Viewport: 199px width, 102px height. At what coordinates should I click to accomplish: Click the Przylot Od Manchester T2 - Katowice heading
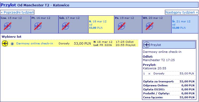[x=35, y=5]
